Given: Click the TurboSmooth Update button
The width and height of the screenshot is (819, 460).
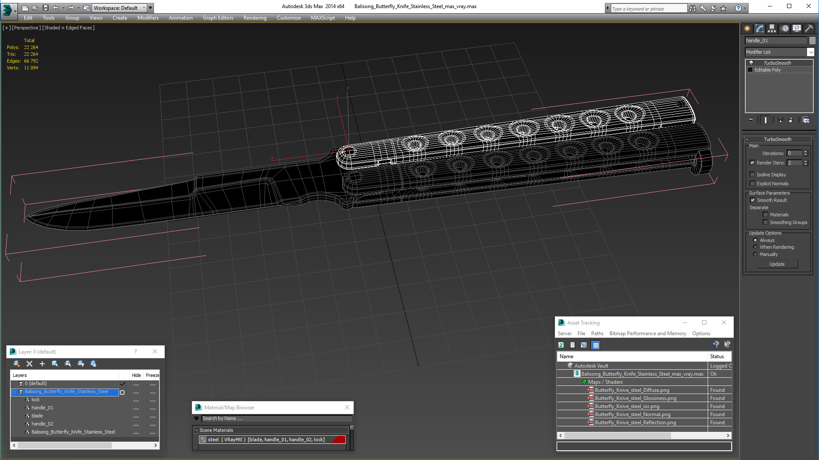Looking at the screenshot, I should [777, 264].
